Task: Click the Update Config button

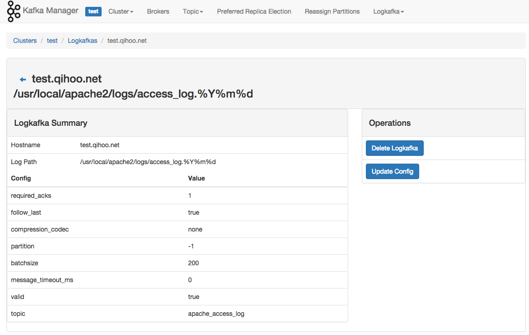Action: click(x=392, y=171)
